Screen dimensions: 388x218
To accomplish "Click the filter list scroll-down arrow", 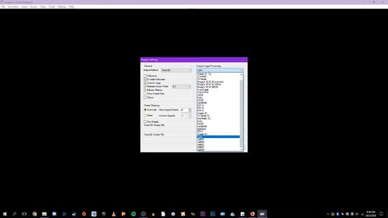I will [241, 150].
